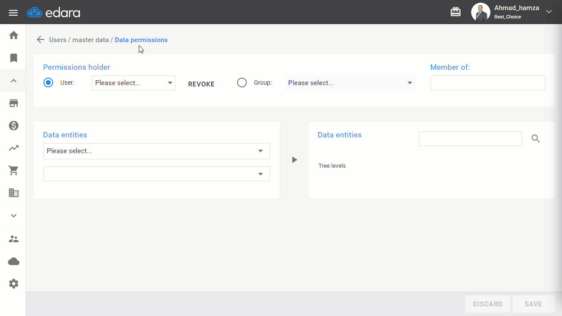Open the dollar accounting icon in sidebar
The image size is (562, 316).
point(14,126)
